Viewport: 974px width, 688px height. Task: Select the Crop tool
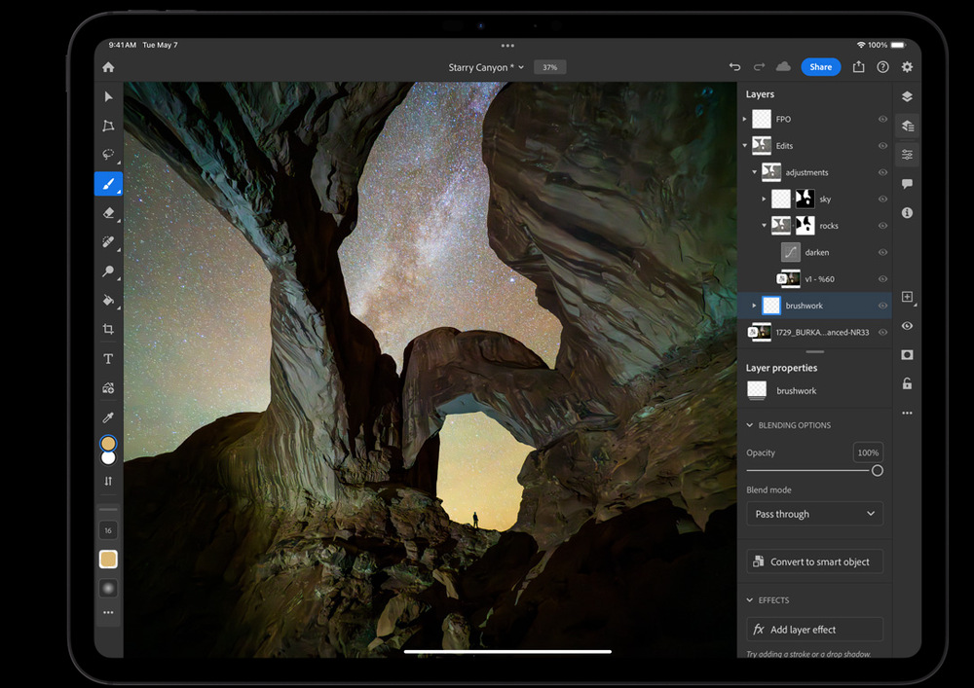[x=108, y=330]
